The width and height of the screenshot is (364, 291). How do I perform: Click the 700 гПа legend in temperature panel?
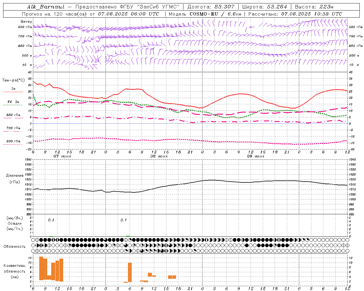(x=13, y=128)
